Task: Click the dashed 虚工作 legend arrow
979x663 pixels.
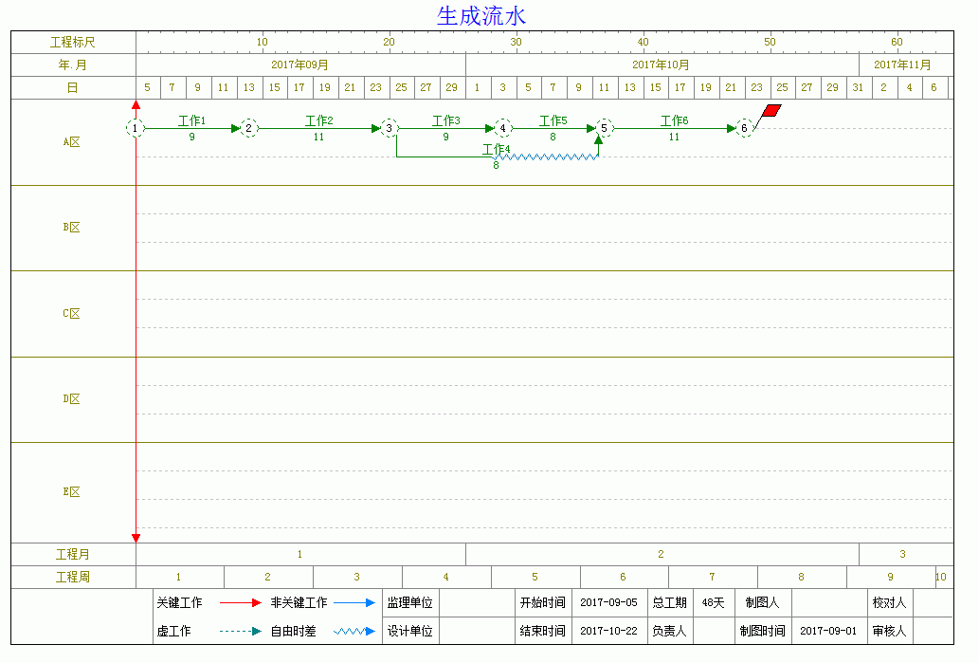Action: (241, 631)
